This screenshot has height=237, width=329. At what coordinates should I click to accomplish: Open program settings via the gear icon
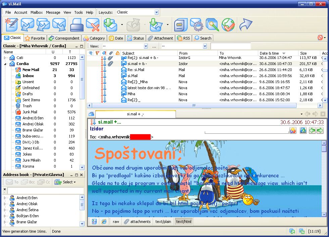196,24
